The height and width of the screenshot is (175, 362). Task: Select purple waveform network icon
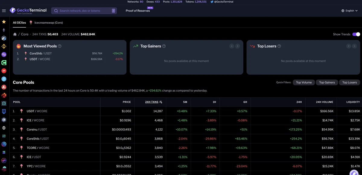pyautogui.click(x=4, y=161)
